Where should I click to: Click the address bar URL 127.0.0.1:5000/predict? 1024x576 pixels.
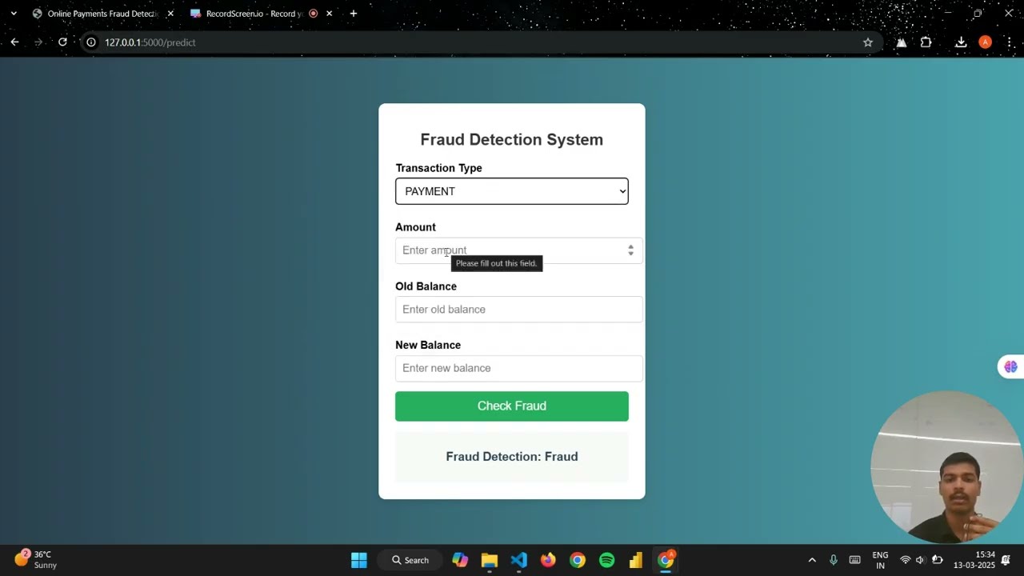(x=150, y=42)
